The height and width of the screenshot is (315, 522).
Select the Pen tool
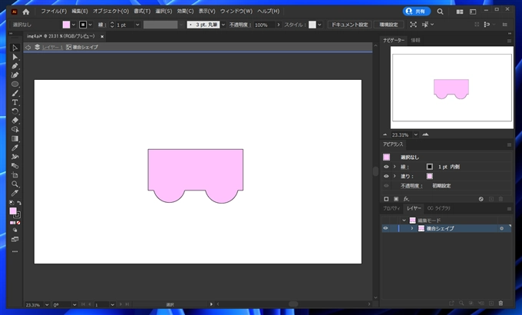tap(15, 66)
